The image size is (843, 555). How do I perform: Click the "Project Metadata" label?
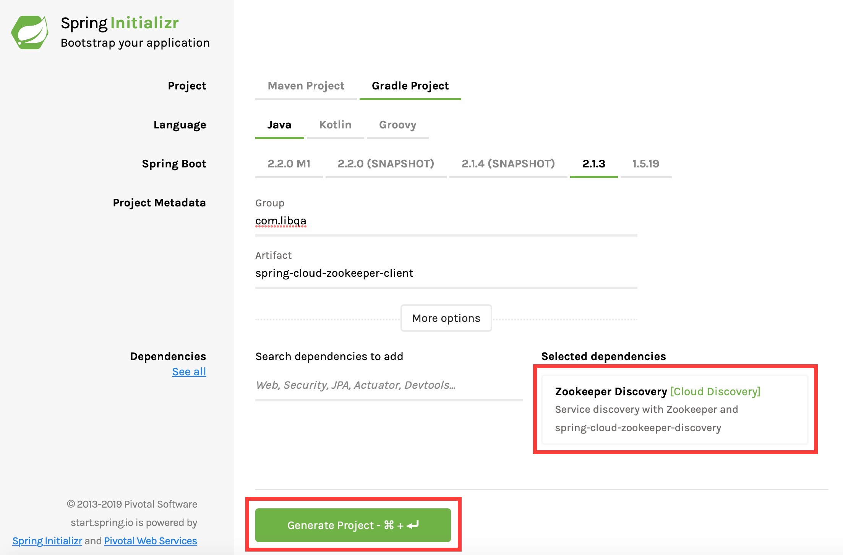159,203
